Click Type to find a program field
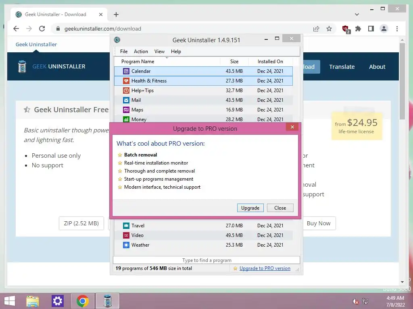 pyautogui.click(x=206, y=260)
